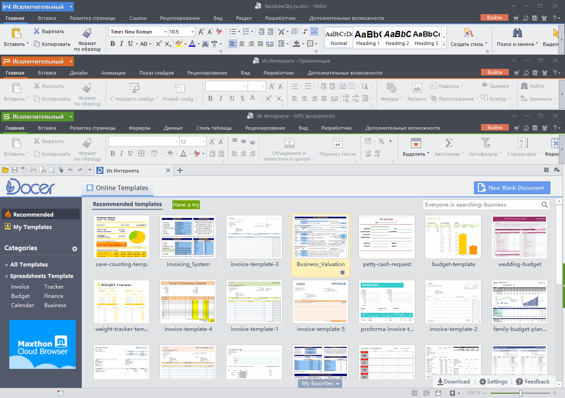Increase font size in the Writer ribbon
565x398 pixels.
pyautogui.click(x=201, y=31)
